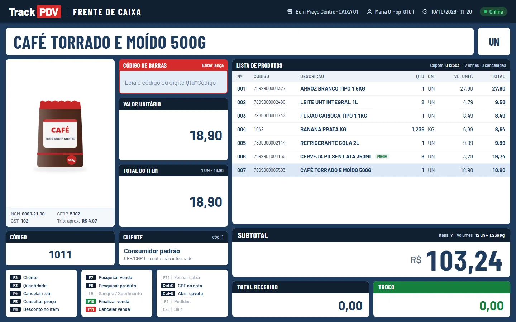Focus the barcode input field
The image size is (516, 322).
click(173, 83)
